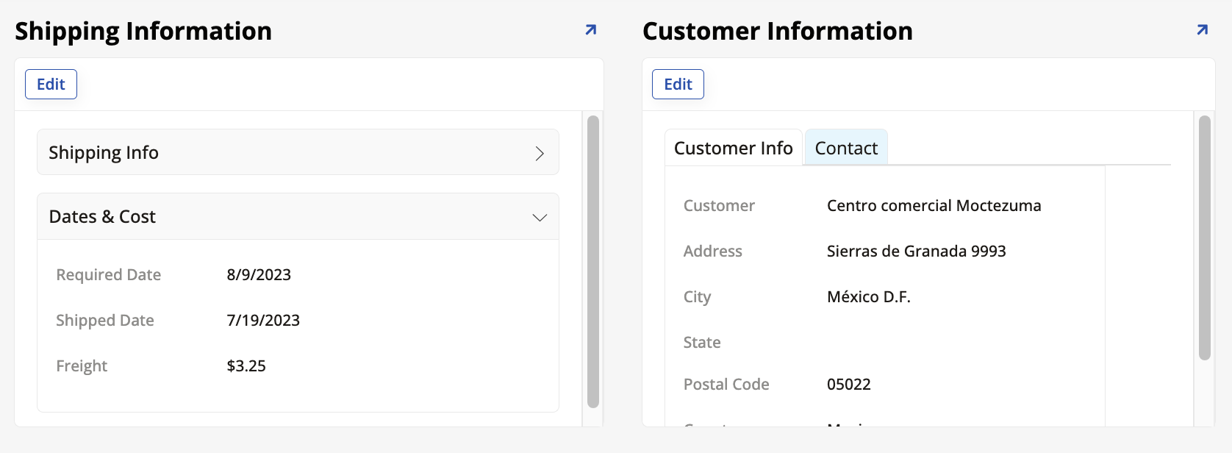This screenshot has width=1232, height=453.
Task: Expand the Shipping Info section chevron
Action: coord(540,153)
